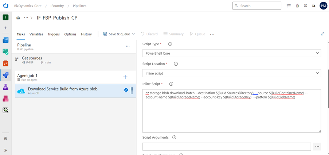Open the marketplace shopping bag icon

pos(297,6)
